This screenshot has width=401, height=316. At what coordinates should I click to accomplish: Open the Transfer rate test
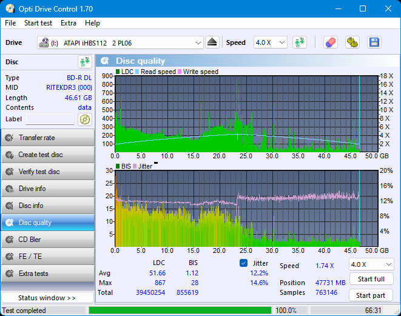click(47, 138)
